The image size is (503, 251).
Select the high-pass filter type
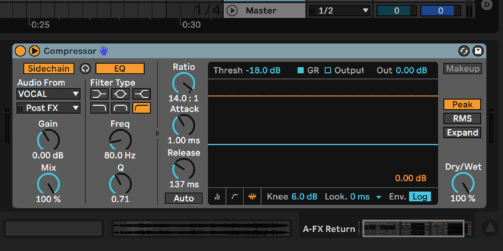point(142,108)
